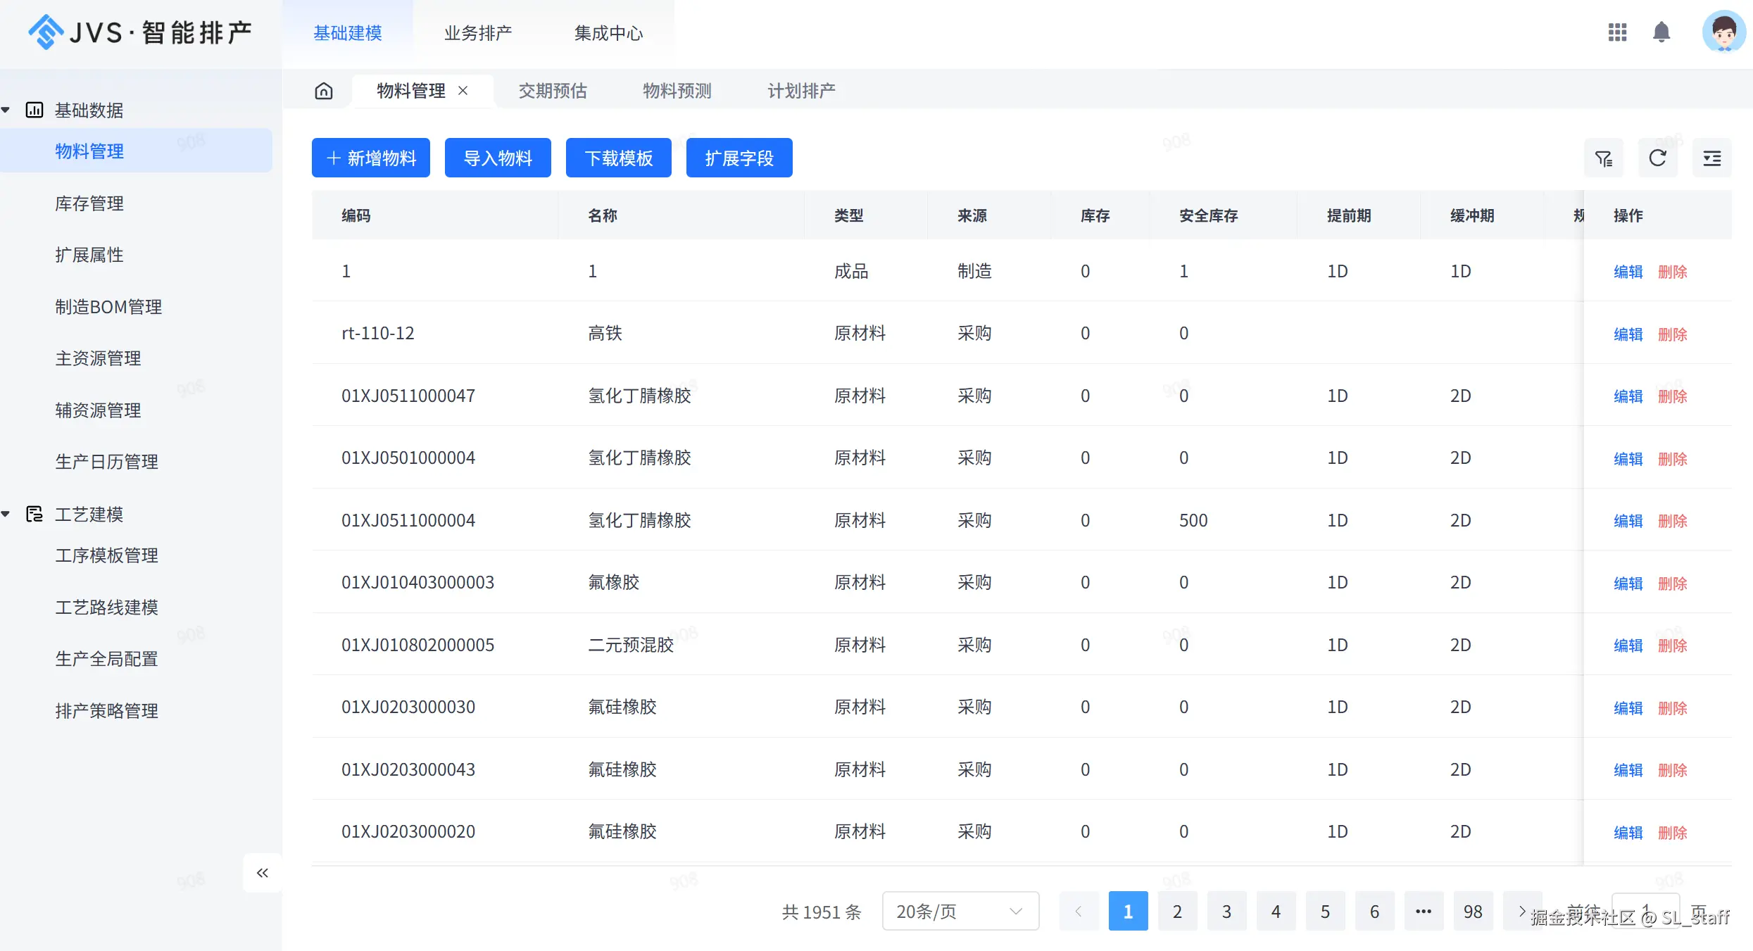Open 主资源管理 in sidebar
This screenshot has height=951, width=1753.
click(98, 358)
